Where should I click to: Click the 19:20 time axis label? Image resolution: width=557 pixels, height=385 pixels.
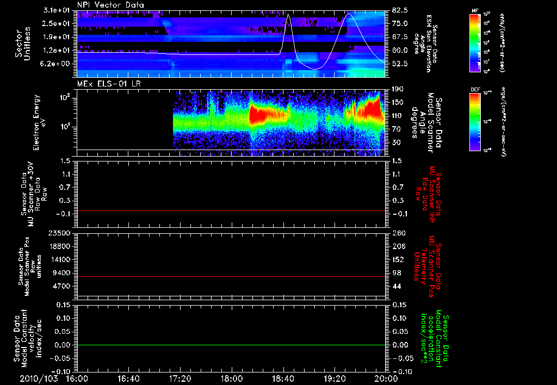pyautogui.click(x=335, y=378)
